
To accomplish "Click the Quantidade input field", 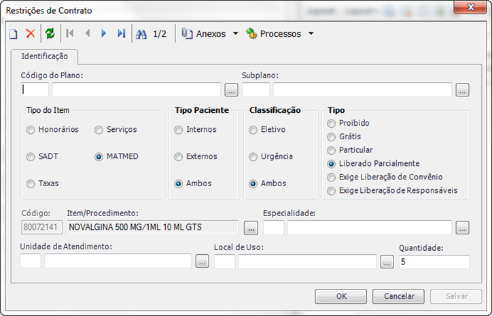I will click(x=434, y=262).
